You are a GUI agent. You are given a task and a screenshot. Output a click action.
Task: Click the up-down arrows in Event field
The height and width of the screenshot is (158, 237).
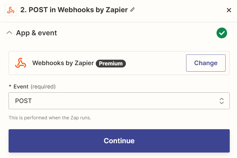pos(222,101)
